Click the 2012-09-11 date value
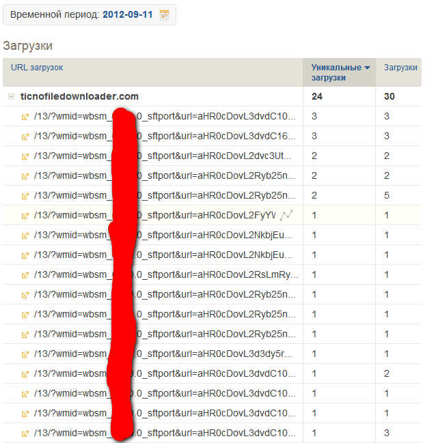 coord(128,14)
